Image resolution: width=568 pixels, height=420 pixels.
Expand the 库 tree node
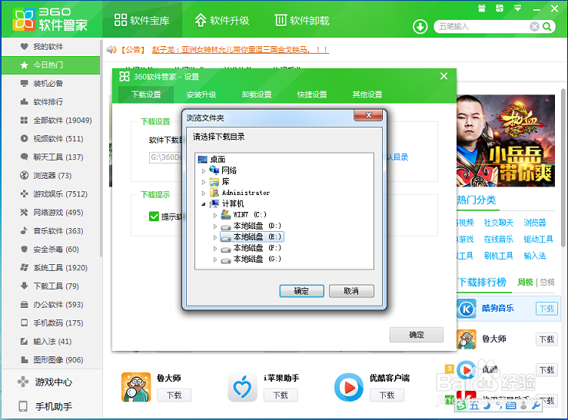coord(204,182)
